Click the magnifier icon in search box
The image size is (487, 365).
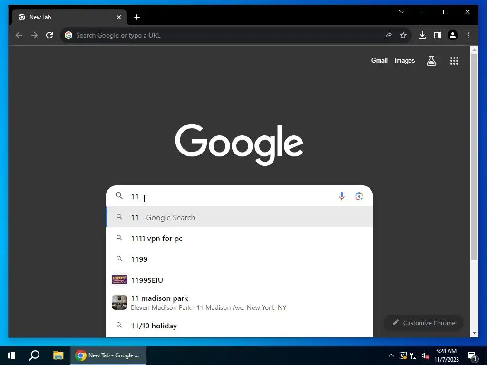pyautogui.click(x=119, y=196)
